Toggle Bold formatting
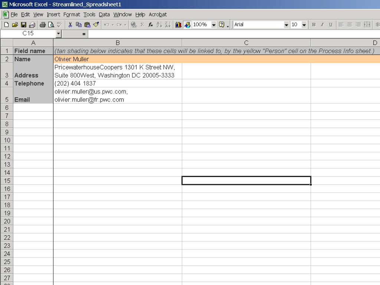The width and height of the screenshot is (380, 285). (314, 24)
